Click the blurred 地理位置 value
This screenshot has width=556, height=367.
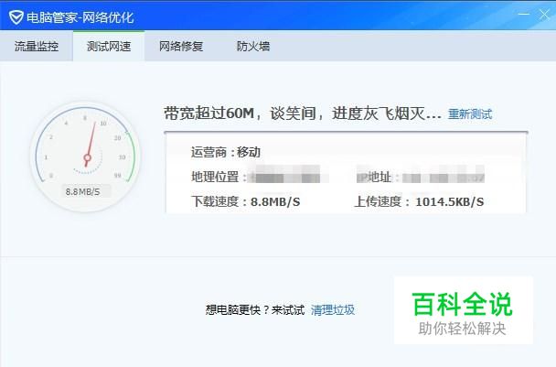pyautogui.click(x=288, y=174)
